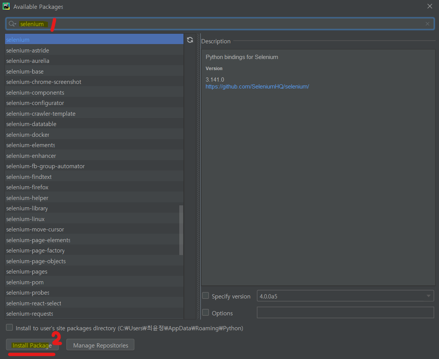The image size is (439, 359).
Task: Select selenium-react-select package
Action: click(94, 303)
